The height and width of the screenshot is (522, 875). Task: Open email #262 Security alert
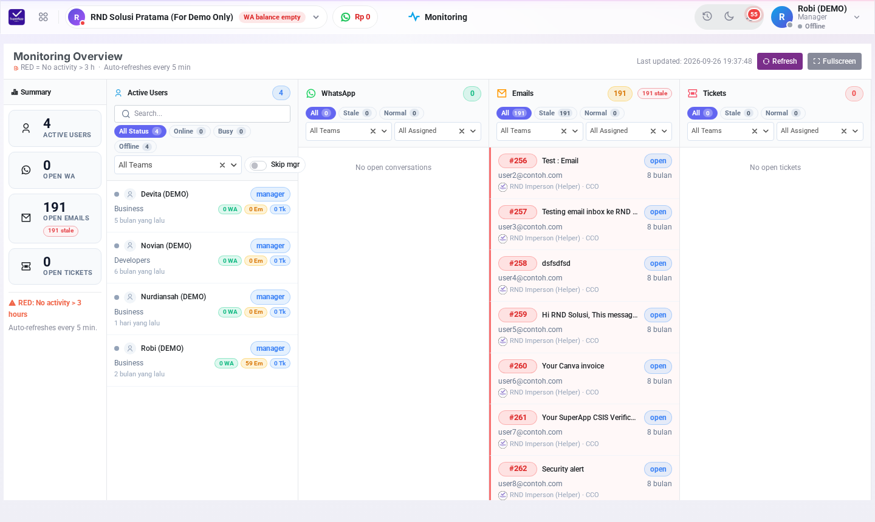point(585,478)
